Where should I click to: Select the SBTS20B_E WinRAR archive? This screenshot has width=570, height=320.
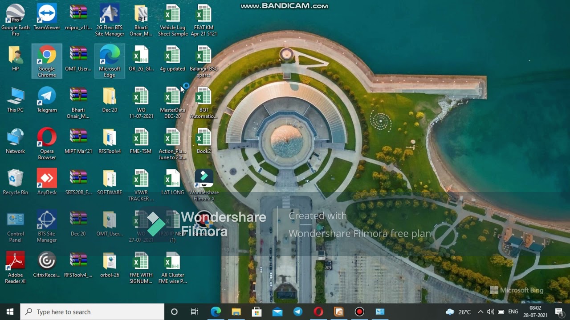(x=78, y=182)
